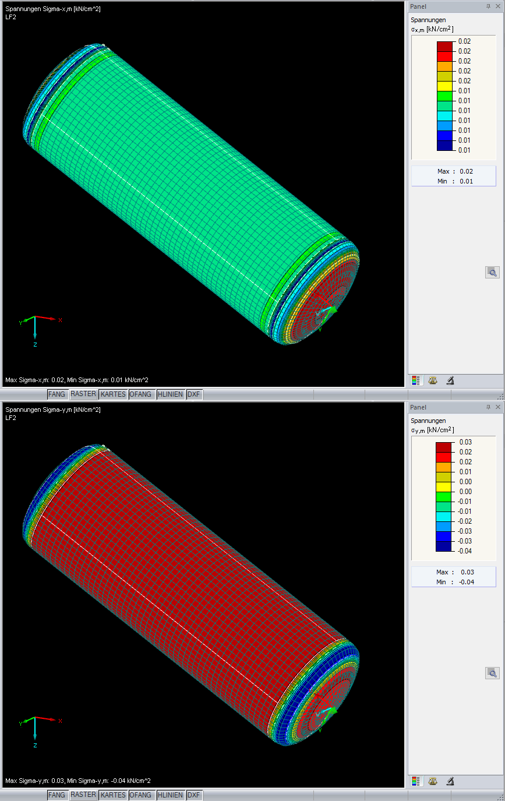
Task: Click -0.04 legend value in lower panel
Action: pyautogui.click(x=464, y=551)
